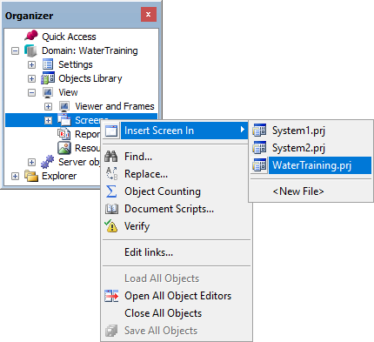The image size is (374, 342).
Task: Choose Object Counting menu entry
Action: 177,191
